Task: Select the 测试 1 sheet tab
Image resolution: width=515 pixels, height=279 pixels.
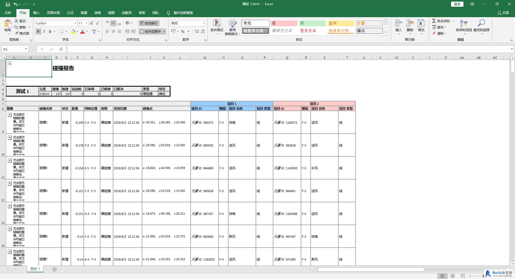Action: point(35,269)
